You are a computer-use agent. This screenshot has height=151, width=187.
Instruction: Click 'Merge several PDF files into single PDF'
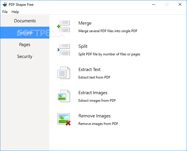(108, 31)
